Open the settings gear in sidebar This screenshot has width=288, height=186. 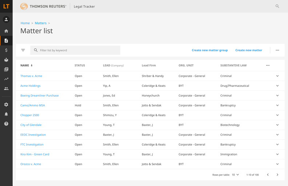click(x=6, y=105)
